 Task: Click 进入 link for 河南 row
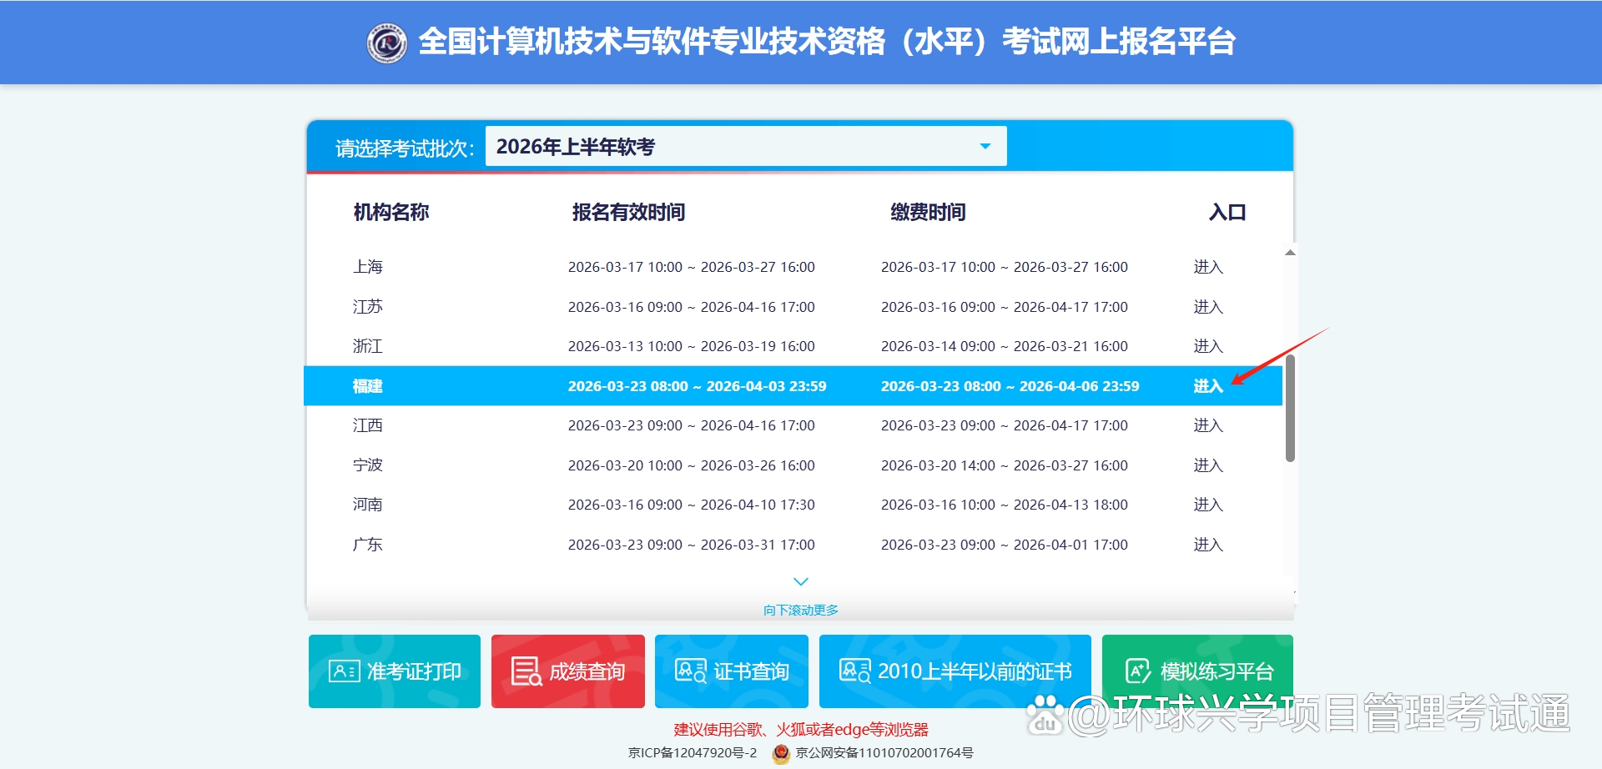[x=1207, y=505]
